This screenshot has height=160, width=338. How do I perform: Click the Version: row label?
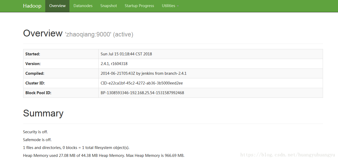pyautogui.click(x=33, y=64)
